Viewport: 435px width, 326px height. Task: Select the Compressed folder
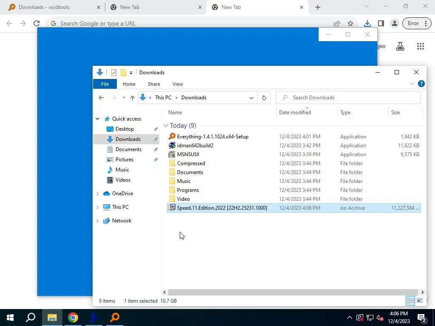[x=191, y=163]
